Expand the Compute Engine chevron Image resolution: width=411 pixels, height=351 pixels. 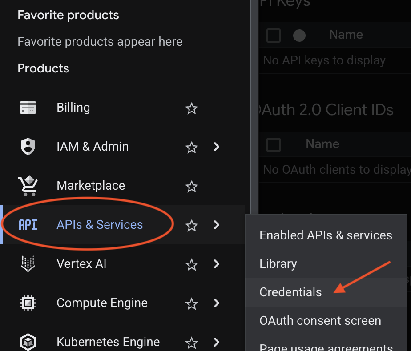(217, 303)
